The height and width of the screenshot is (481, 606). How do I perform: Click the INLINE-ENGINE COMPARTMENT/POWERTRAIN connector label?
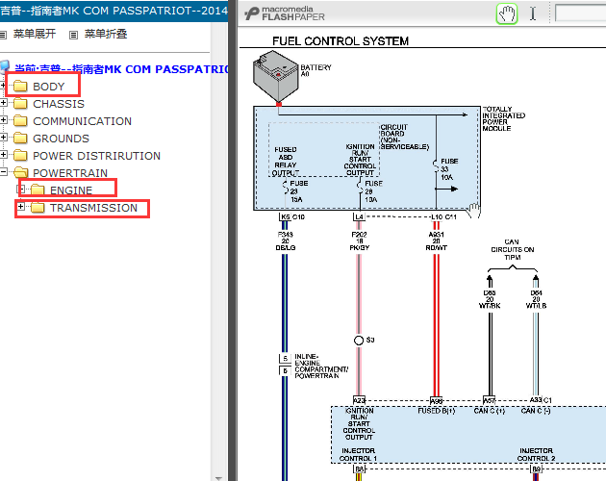(x=321, y=367)
